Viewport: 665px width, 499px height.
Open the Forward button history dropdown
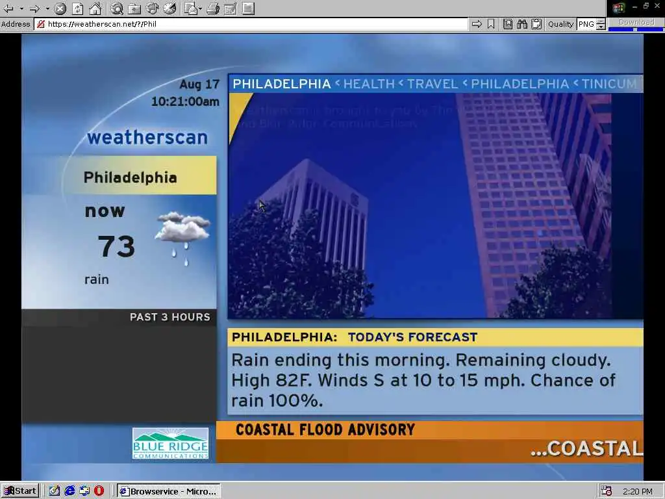point(47,8)
